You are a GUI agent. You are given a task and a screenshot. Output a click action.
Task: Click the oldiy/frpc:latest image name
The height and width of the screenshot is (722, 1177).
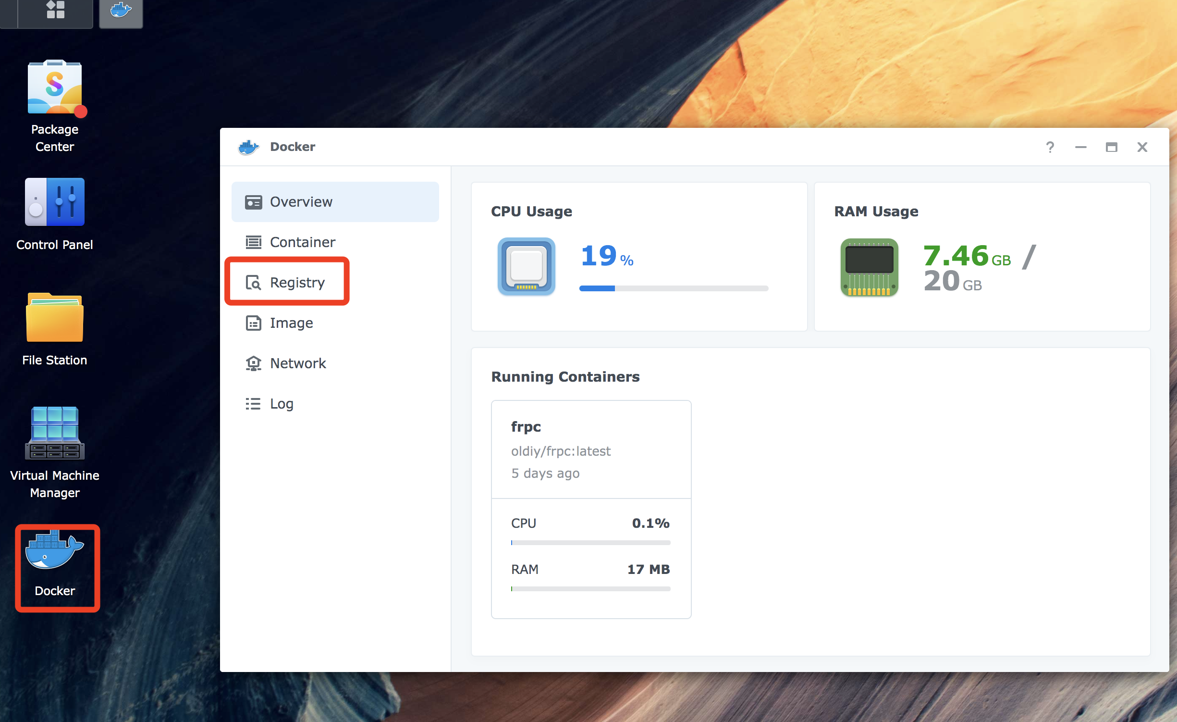click(561, 451)
